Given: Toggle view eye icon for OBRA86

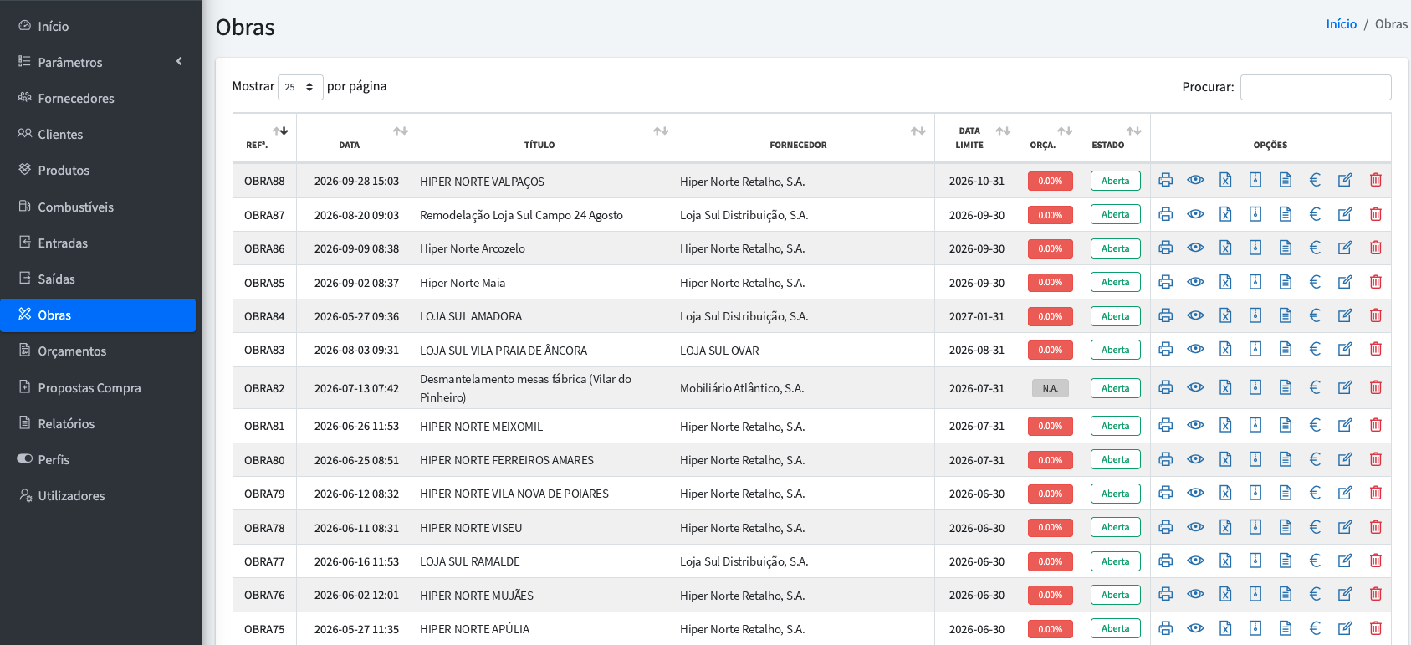Looking at the screenshot, I should point(1195,248).
